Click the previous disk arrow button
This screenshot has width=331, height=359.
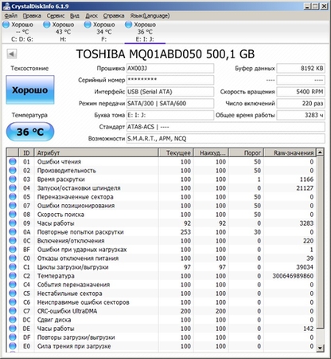point(12,54)
